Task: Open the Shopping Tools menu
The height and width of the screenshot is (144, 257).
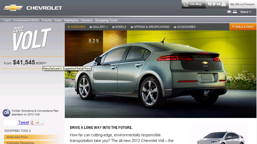Action: (x=106, y=20)
